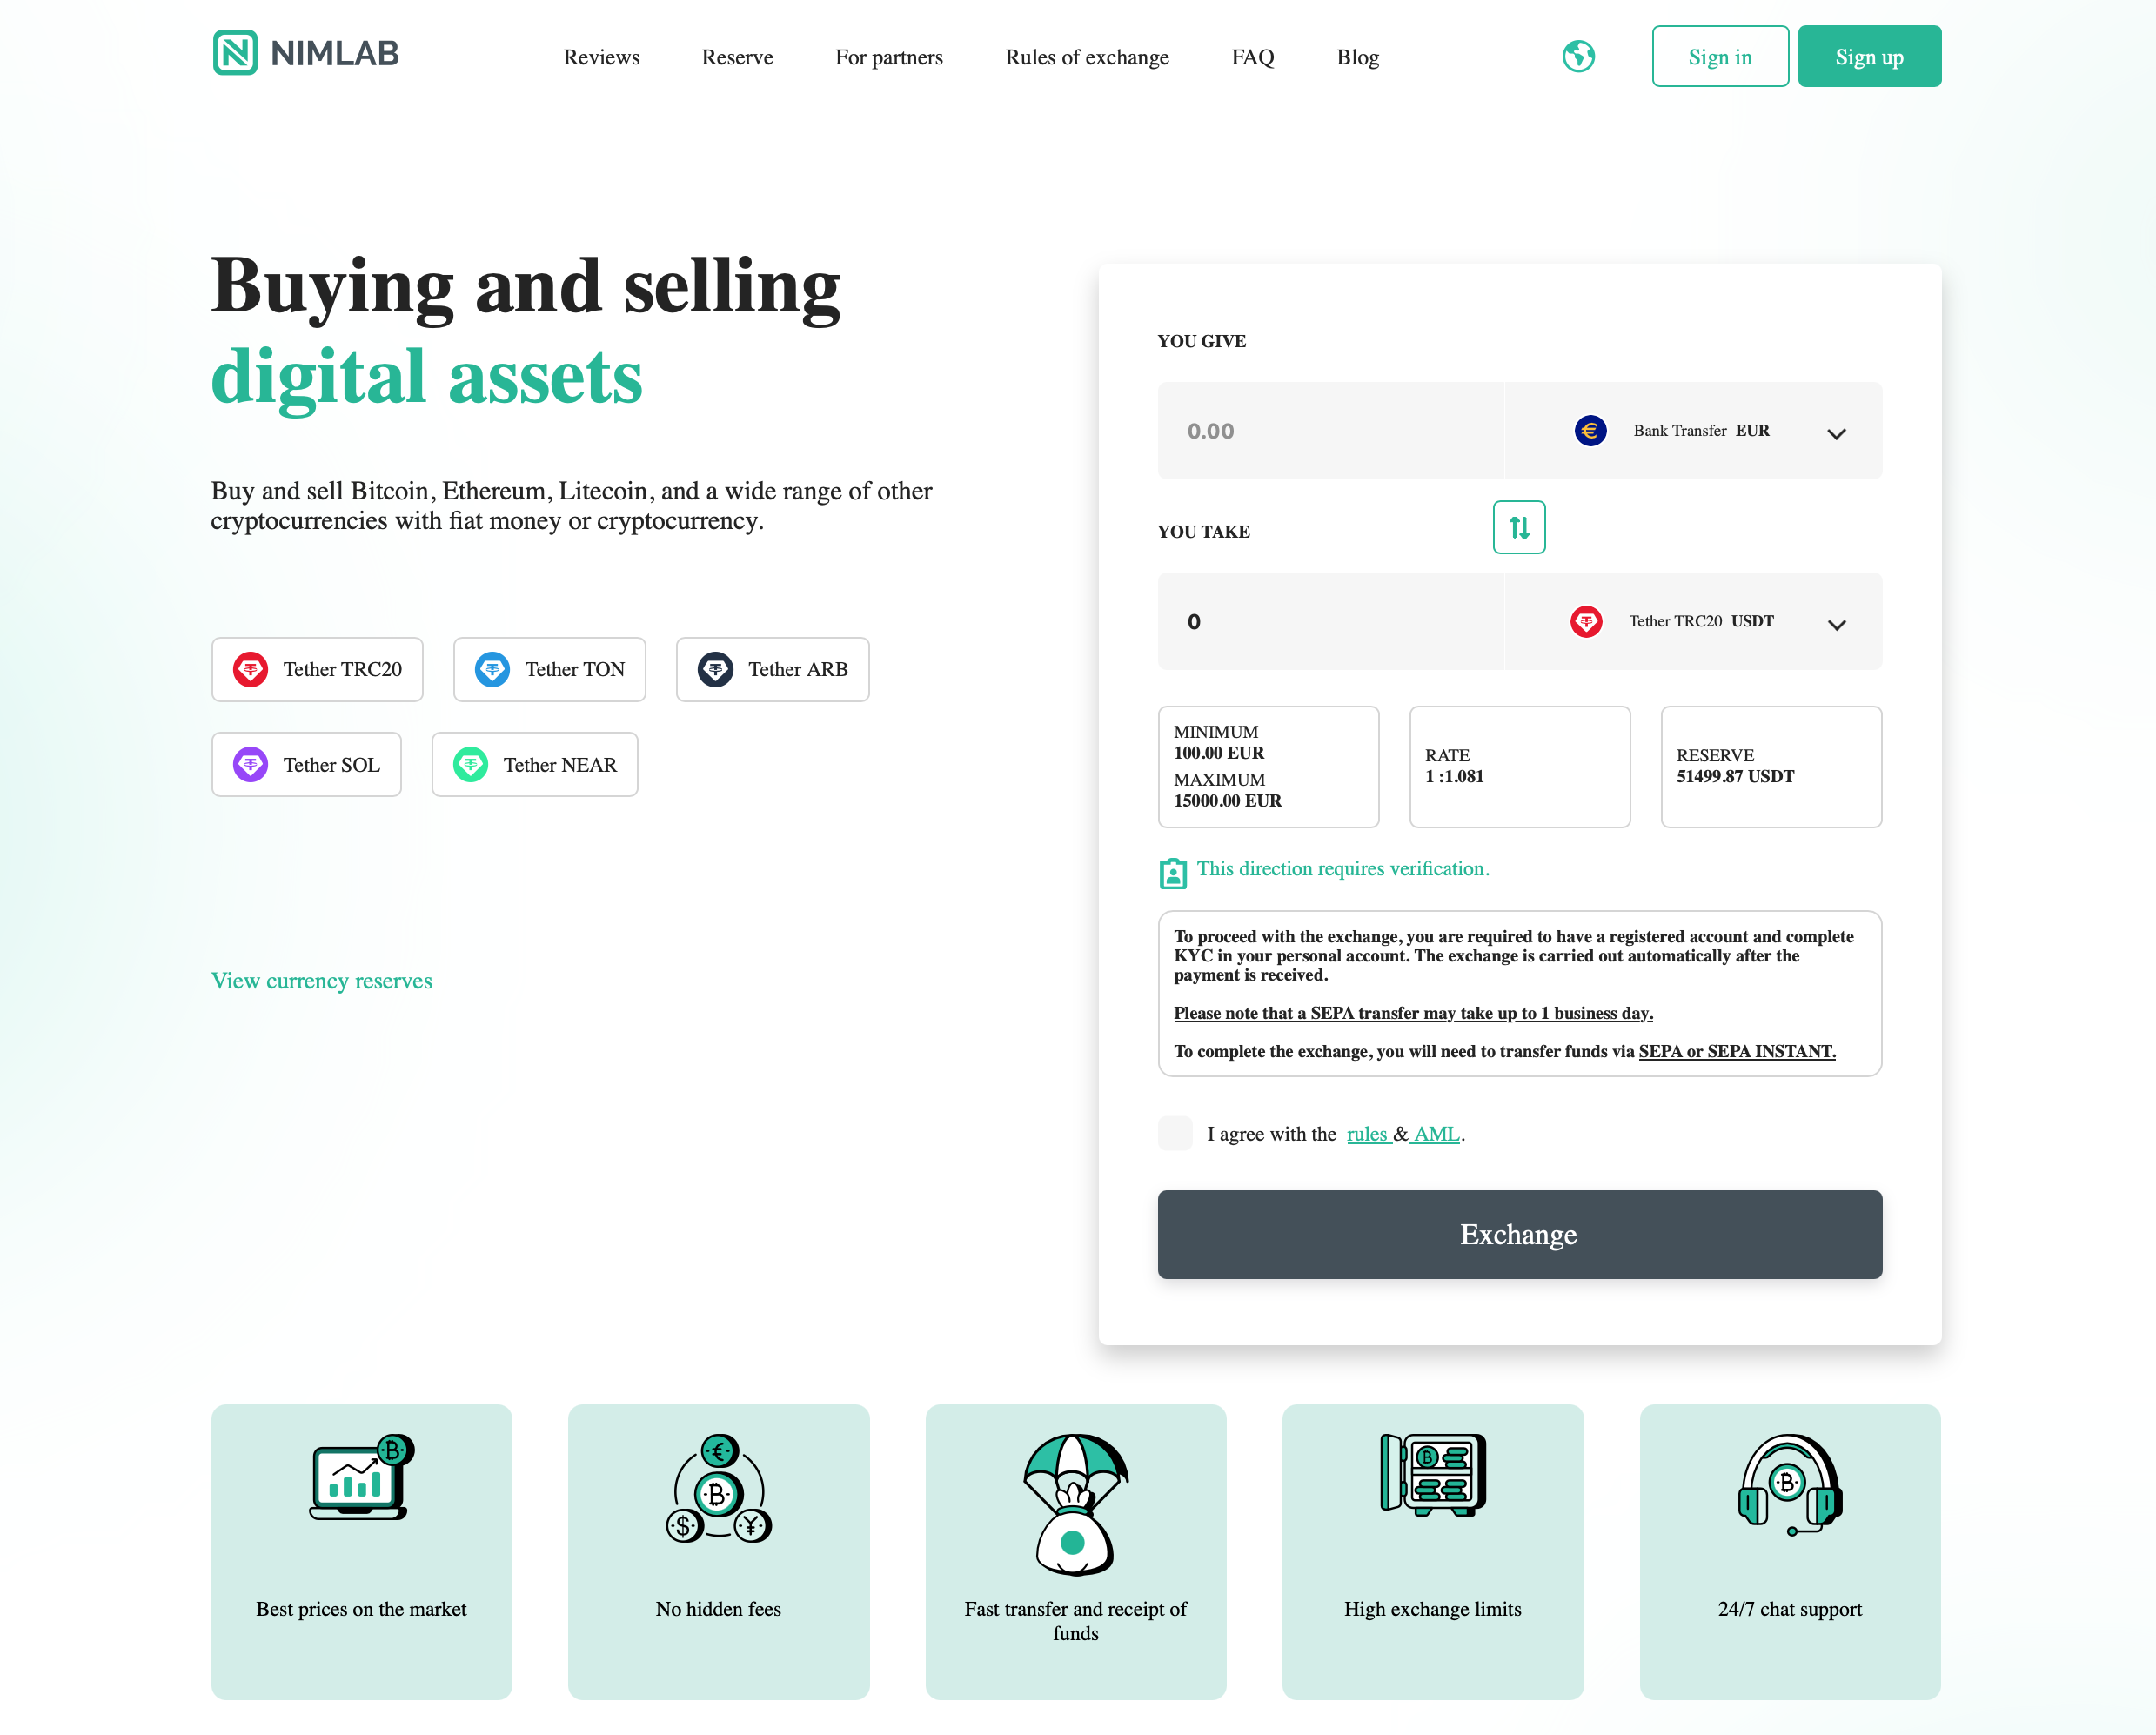Click the NIMLAB logo icon
This screenshot has width=2156, height=1735.
tap(235, 53)
